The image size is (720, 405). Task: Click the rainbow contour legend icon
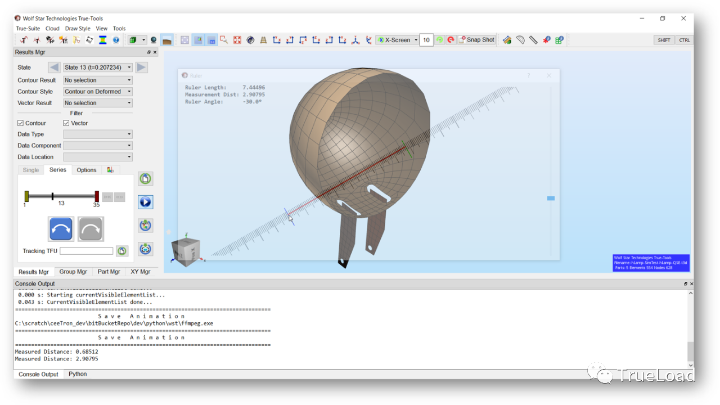[x=103, y=40]
